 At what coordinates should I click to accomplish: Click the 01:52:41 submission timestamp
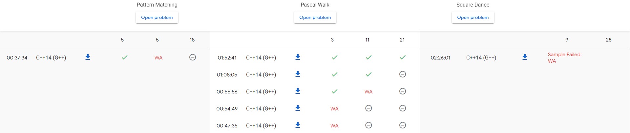227,58
